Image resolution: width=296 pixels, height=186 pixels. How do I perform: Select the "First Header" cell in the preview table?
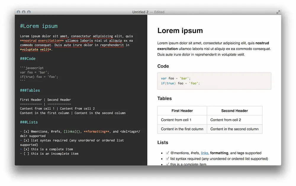coord(182,111)
